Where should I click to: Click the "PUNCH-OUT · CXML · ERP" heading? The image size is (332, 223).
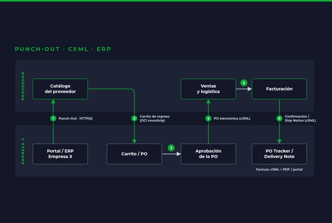pyautogui.click(x=63, y=49)
